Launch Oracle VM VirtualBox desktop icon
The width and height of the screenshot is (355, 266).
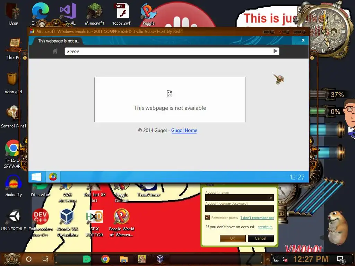click(67, 223)
